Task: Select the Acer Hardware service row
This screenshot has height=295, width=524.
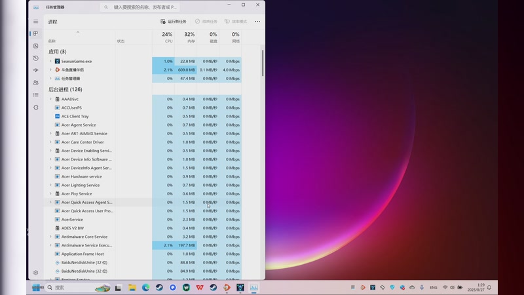Action: click(x=143, y=176)
